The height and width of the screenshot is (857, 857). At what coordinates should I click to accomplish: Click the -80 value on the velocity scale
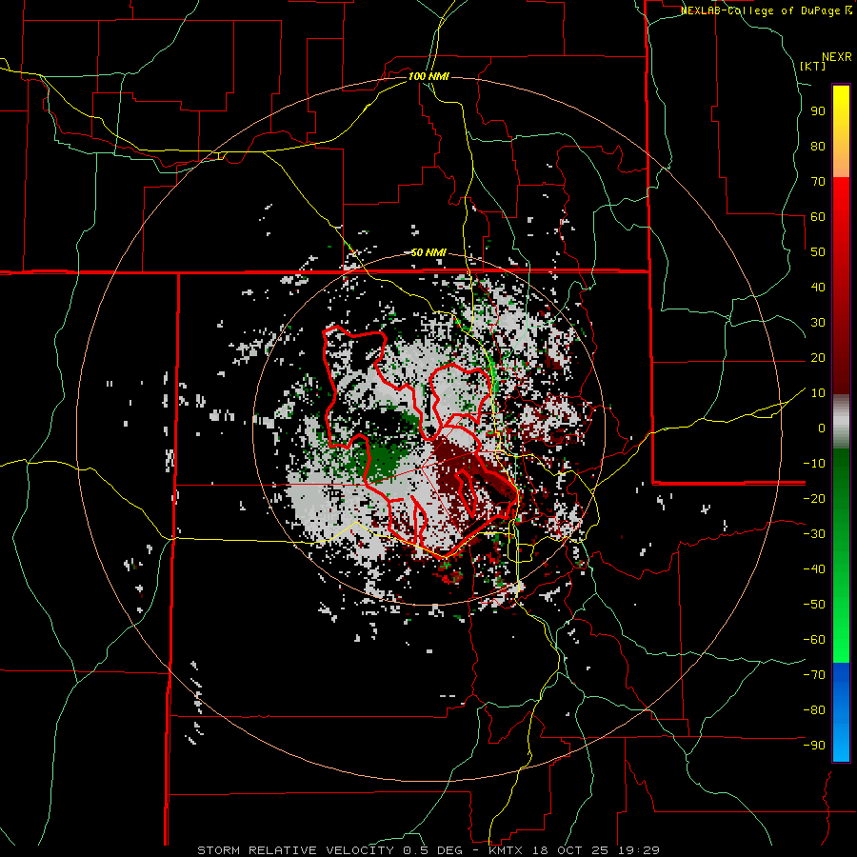[814, 710]
